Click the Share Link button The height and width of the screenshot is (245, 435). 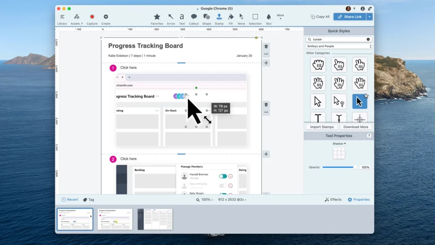click(x=350, y=17)
